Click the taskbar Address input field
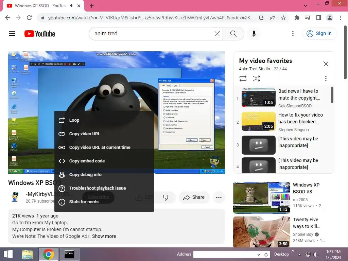Viewport: 348px width, 261px height. pyautogui.click(x=224, y=255)
